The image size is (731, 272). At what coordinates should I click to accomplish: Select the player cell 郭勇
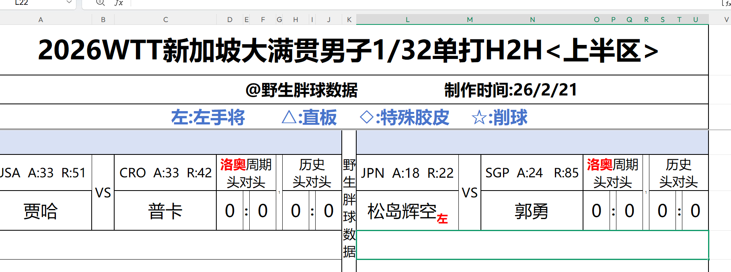pyautogui.click(x=532, y=211)
